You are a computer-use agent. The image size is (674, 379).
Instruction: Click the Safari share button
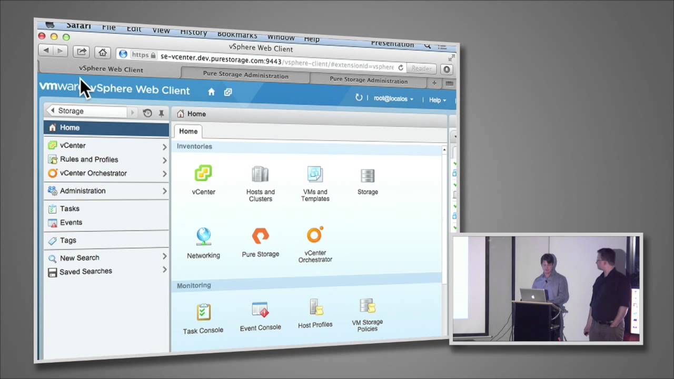[81, 52]
